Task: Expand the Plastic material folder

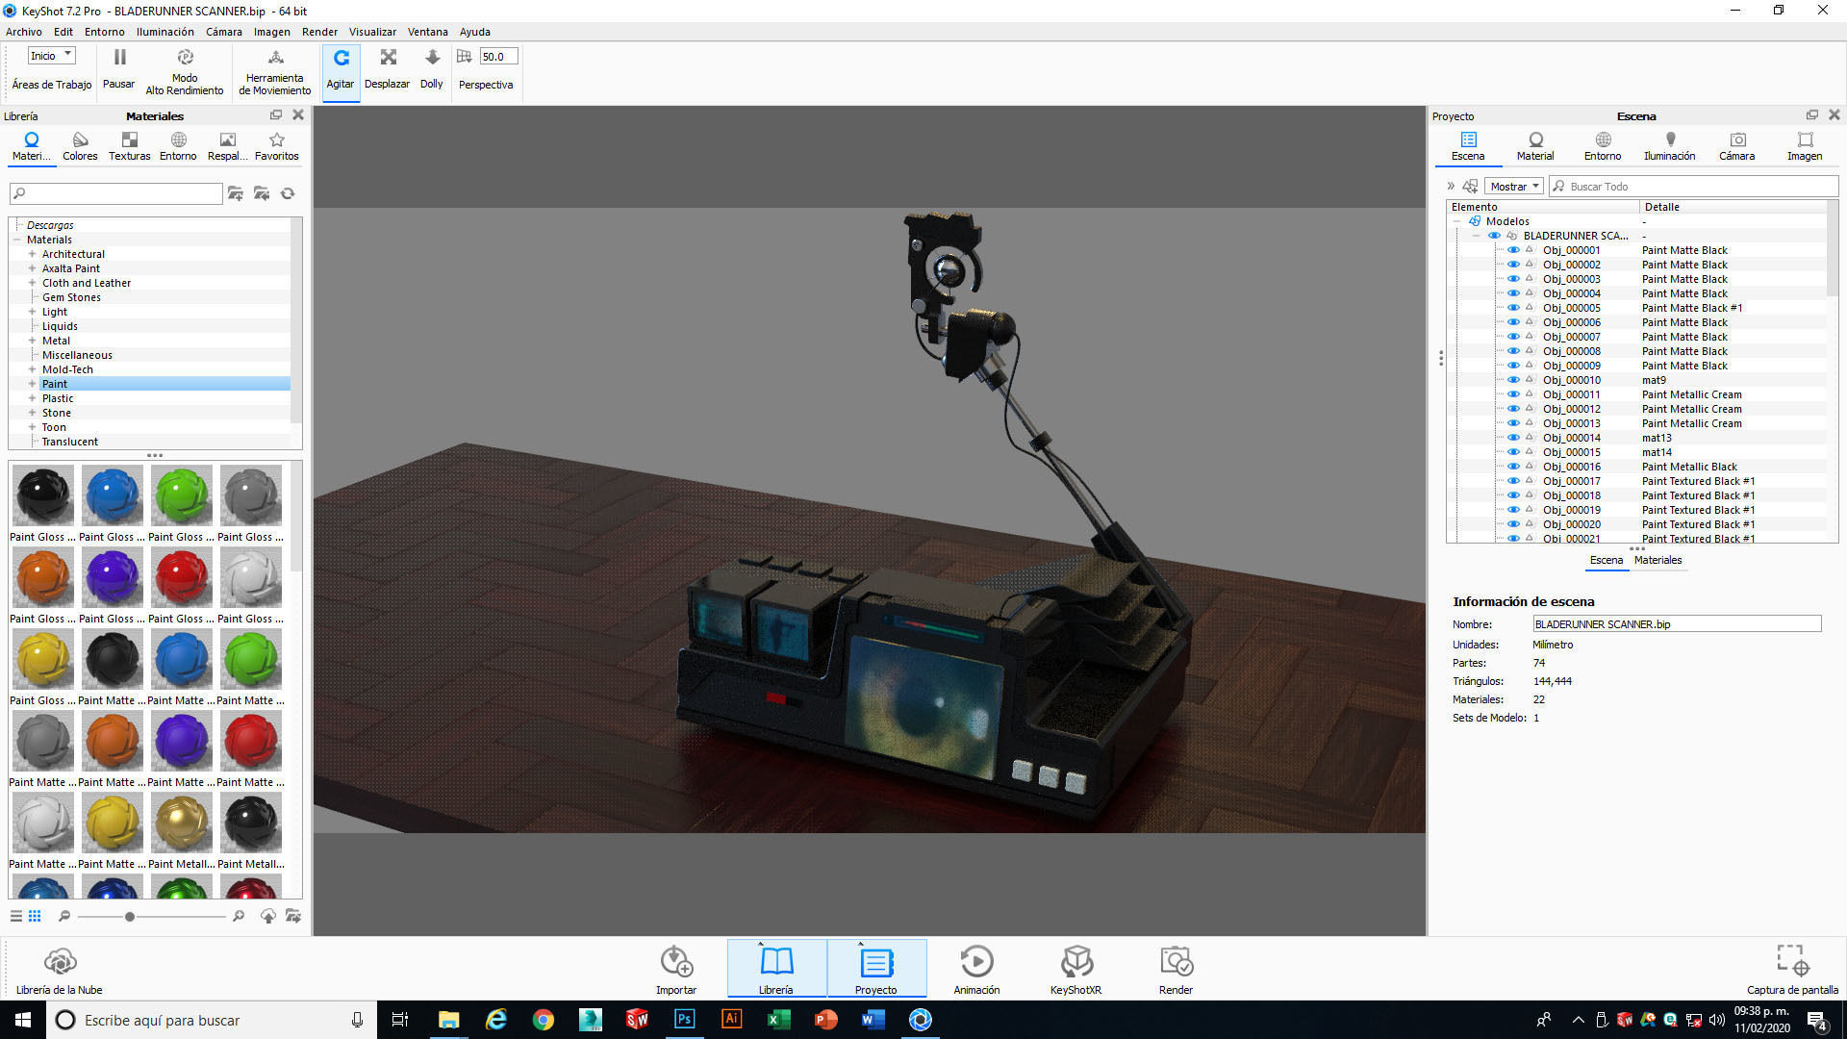Action: 32,398
